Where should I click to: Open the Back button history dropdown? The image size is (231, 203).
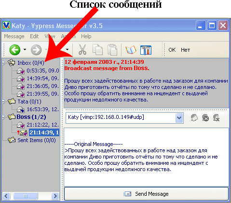tap(25, 50)
